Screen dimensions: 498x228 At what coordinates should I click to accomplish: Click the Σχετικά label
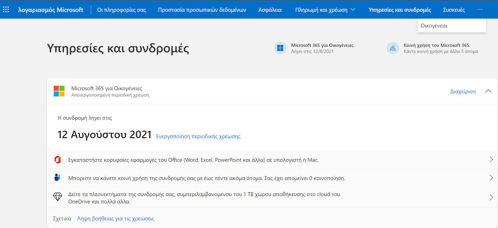tap(62, 218)
